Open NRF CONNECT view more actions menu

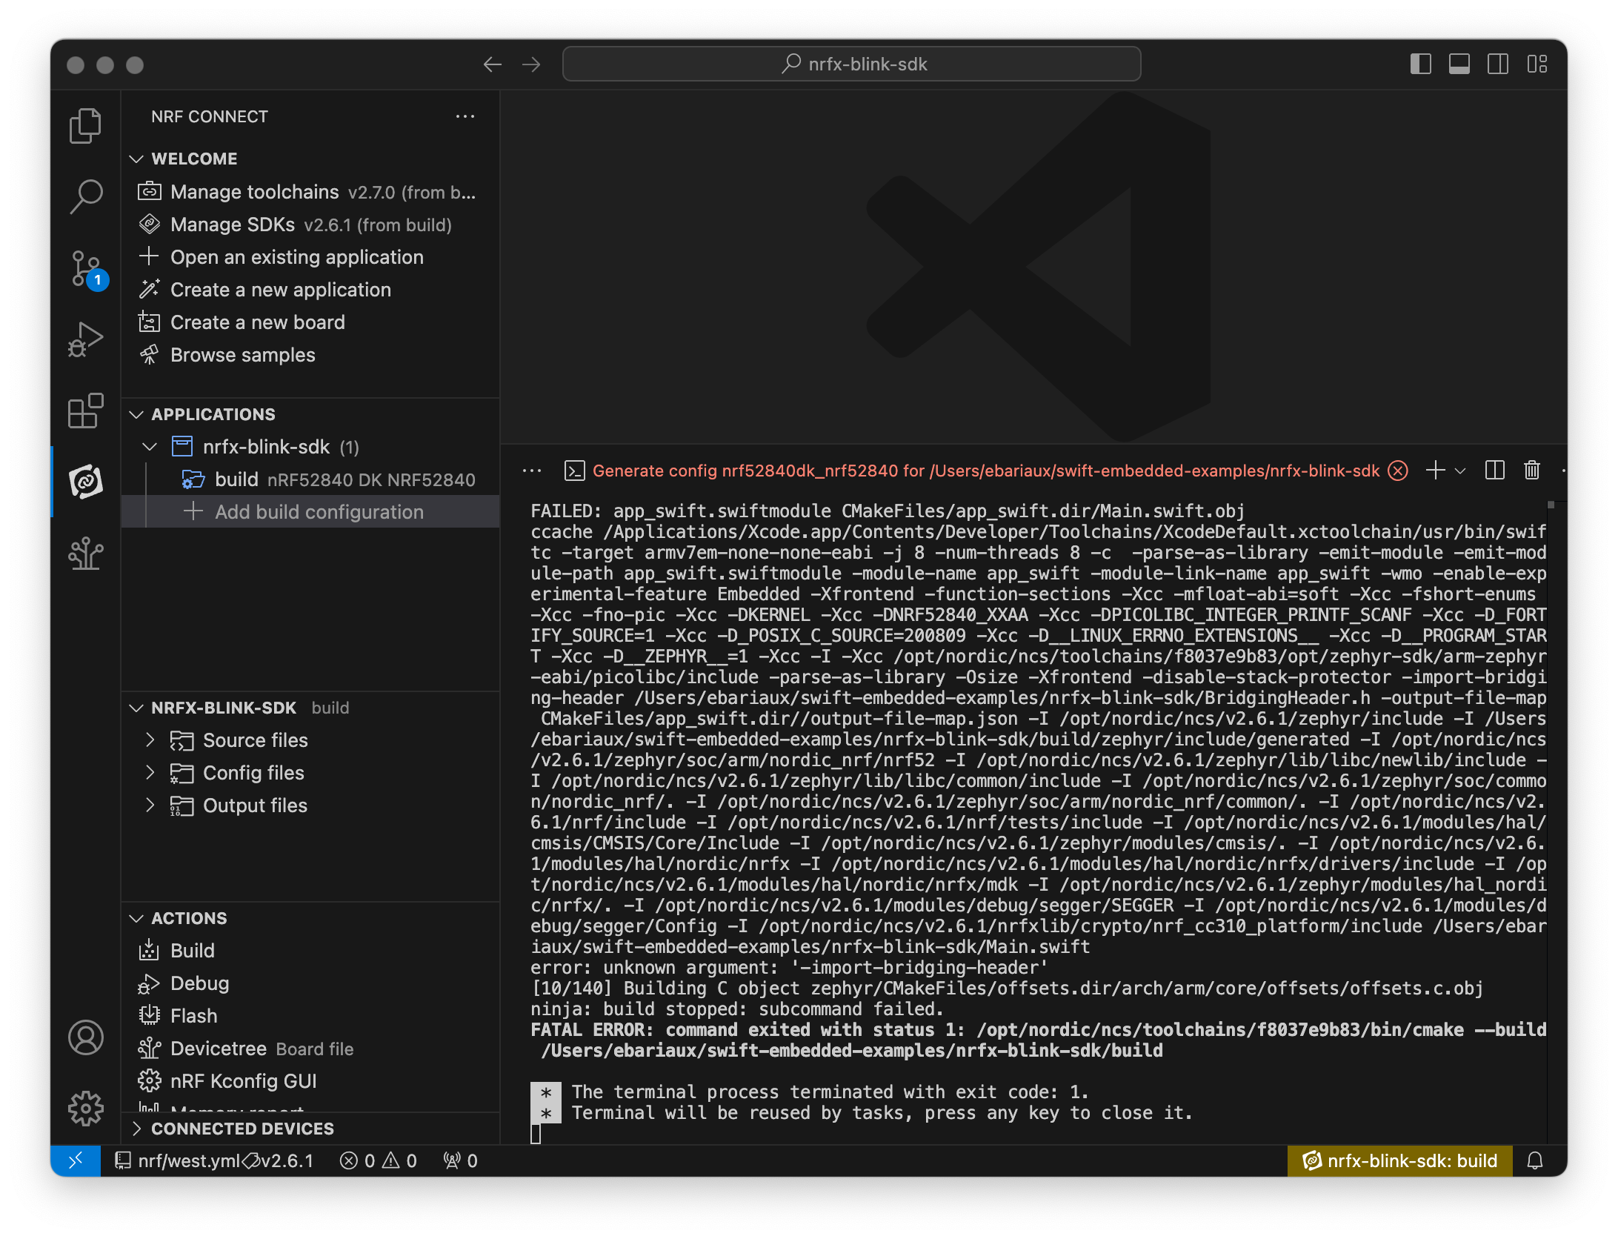click(465, 116)
